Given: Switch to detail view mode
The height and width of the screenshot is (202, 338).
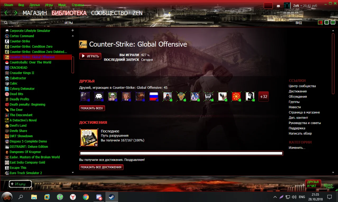Looking at the screenshot, I should pos(320,23).
